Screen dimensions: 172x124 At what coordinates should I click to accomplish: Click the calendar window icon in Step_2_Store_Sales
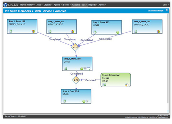[x=88, y=69]
